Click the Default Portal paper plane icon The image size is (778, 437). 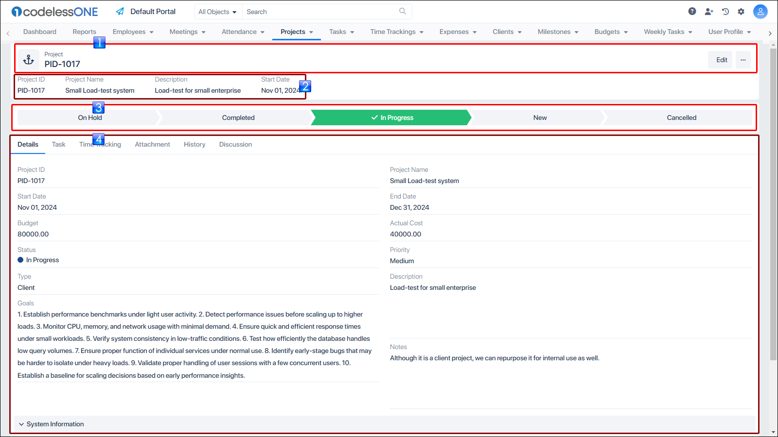coord(120,11)
